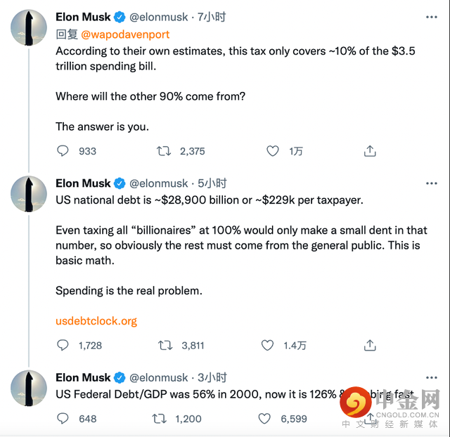The image size is (450, 437).
Task: Open Elon Musk profile name on third tweet
Action: coord(83,378)
